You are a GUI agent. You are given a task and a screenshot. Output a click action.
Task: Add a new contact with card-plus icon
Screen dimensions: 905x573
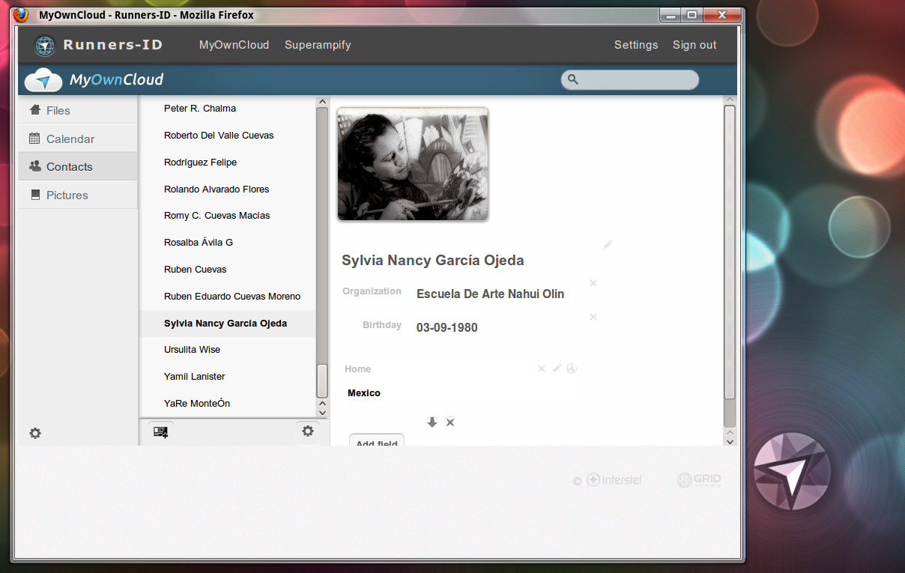coord(160,431)
